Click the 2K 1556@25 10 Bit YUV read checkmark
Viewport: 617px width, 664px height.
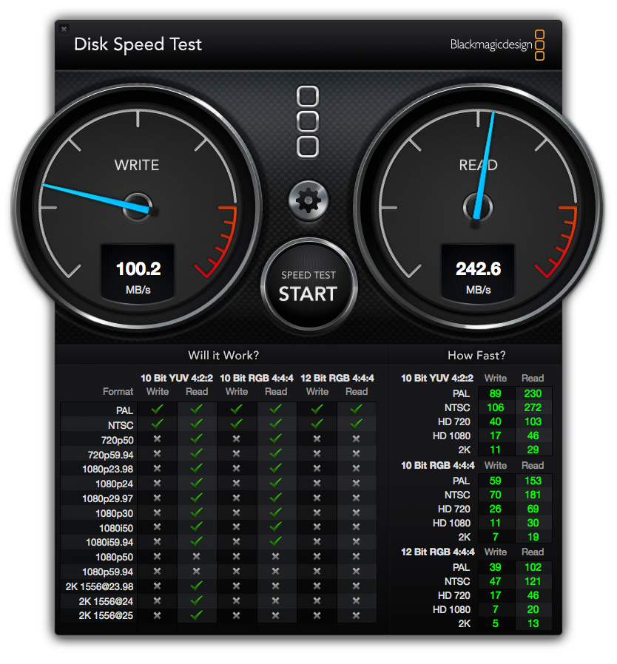(196, 615)
